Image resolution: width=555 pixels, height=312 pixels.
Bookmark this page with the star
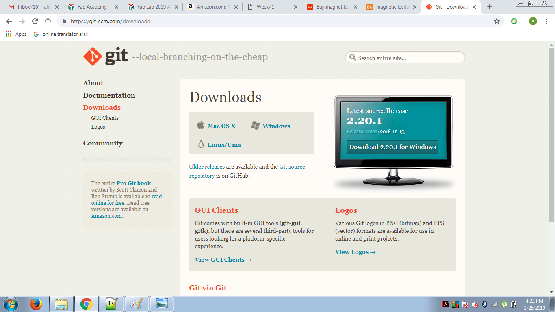[497, 21]
